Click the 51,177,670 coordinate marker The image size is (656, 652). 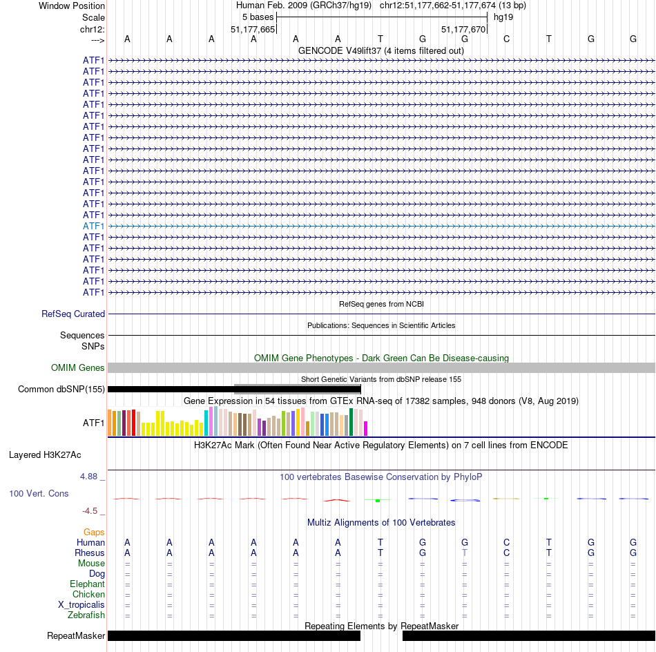point(463,29)
